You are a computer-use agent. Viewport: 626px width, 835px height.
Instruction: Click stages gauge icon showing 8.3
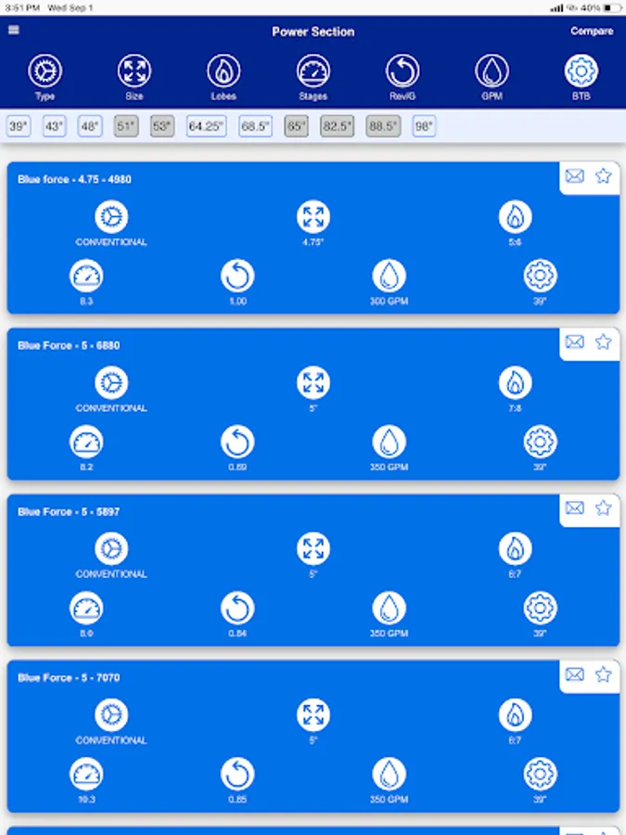(86, 276)
